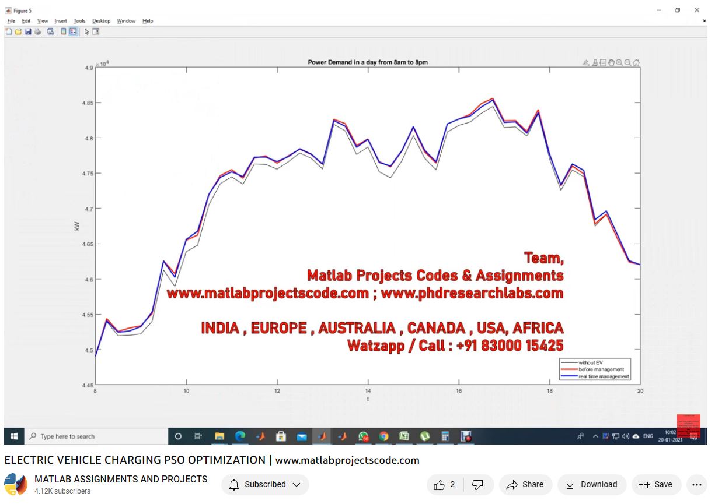Toggle the Edit Plot arrow tool
This screenshot has height=504, width=715.
tap(86, 31)
